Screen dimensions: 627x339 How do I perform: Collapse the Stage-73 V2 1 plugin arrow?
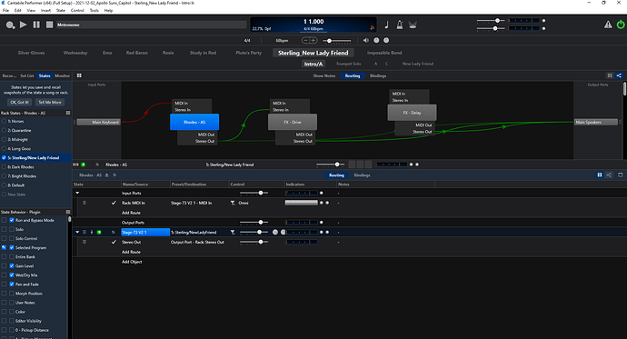click(77, 233)
